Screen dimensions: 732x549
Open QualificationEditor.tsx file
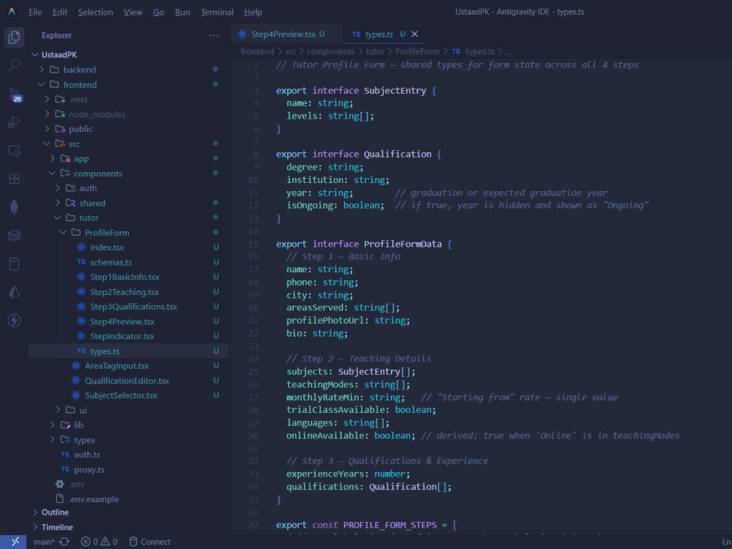click(x=129, y=381)
